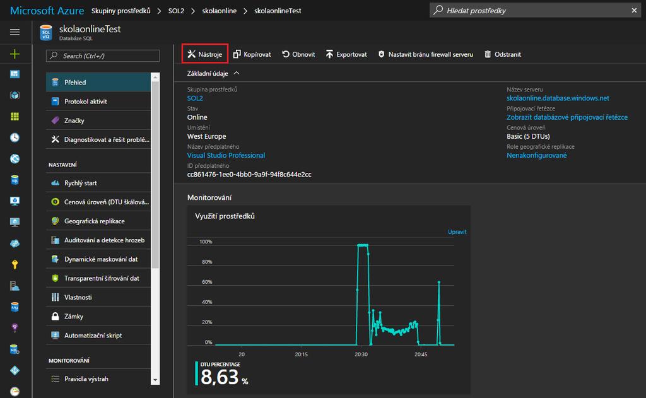
Task: Click the DTU percentage 8,63 % value
Action: click(x=224, y=377)
